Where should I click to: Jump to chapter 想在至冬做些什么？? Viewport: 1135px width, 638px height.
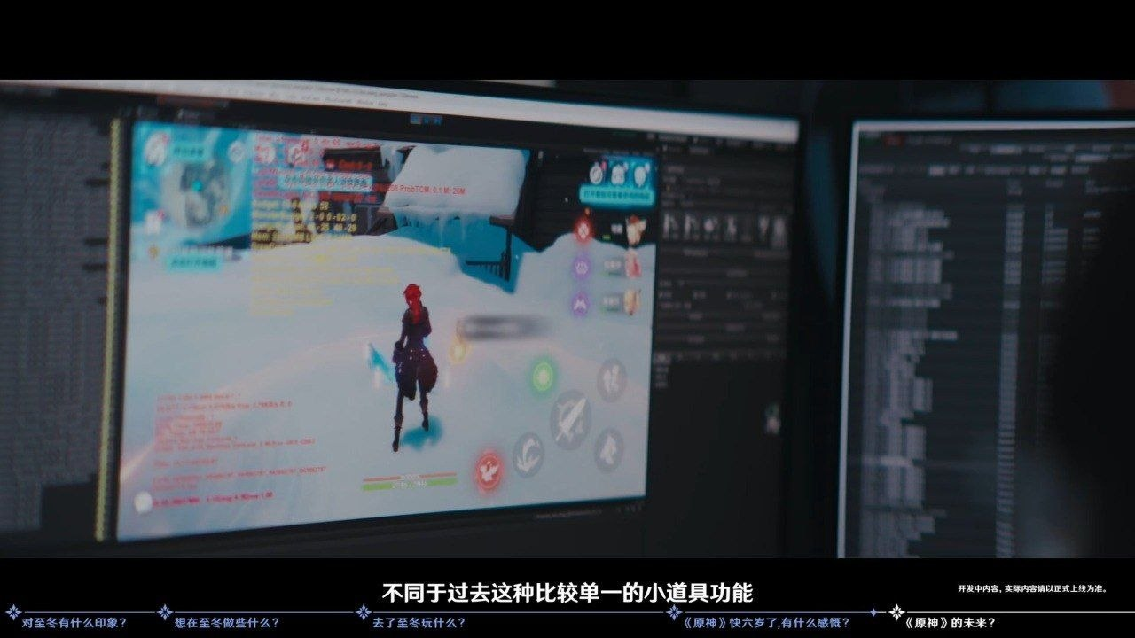pos(227,623)
